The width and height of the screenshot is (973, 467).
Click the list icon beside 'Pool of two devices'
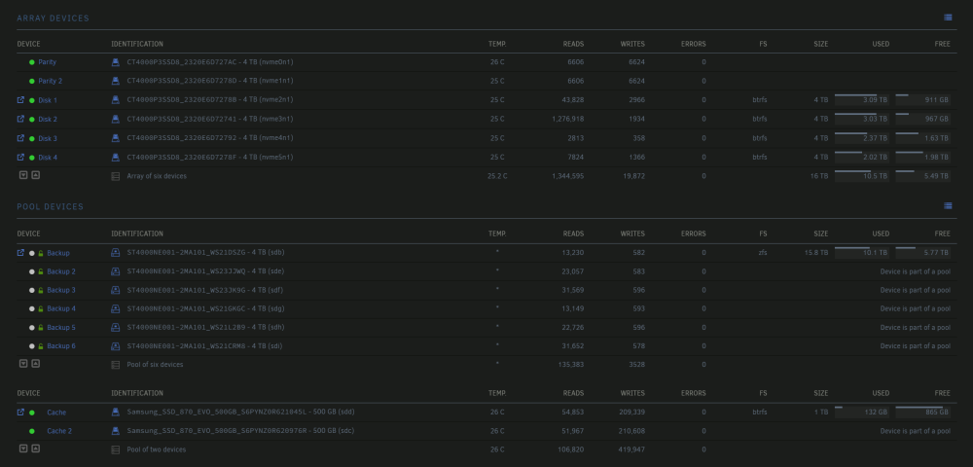click(x=115, y=449)
